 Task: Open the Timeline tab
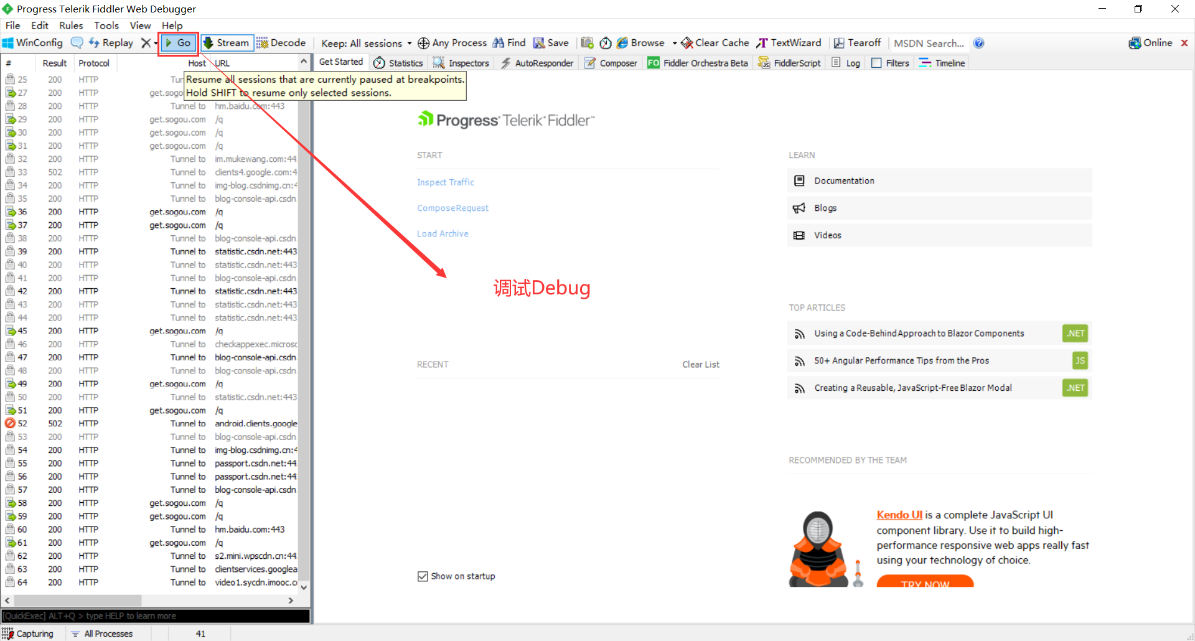(x=942, y=63)
